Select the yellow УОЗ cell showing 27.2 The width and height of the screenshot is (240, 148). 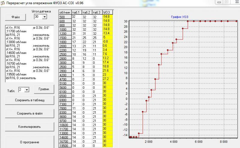[x=107, y=79]
